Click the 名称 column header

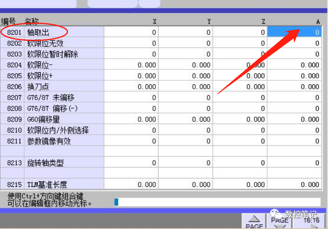[31, 21]
